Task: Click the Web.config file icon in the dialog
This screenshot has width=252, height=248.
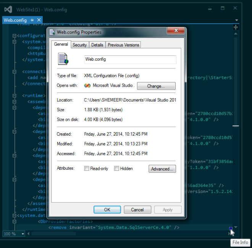Action: point(63,59)
